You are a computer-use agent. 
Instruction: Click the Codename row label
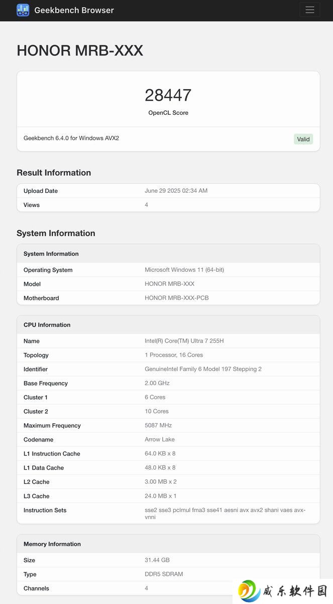point(39,439)
